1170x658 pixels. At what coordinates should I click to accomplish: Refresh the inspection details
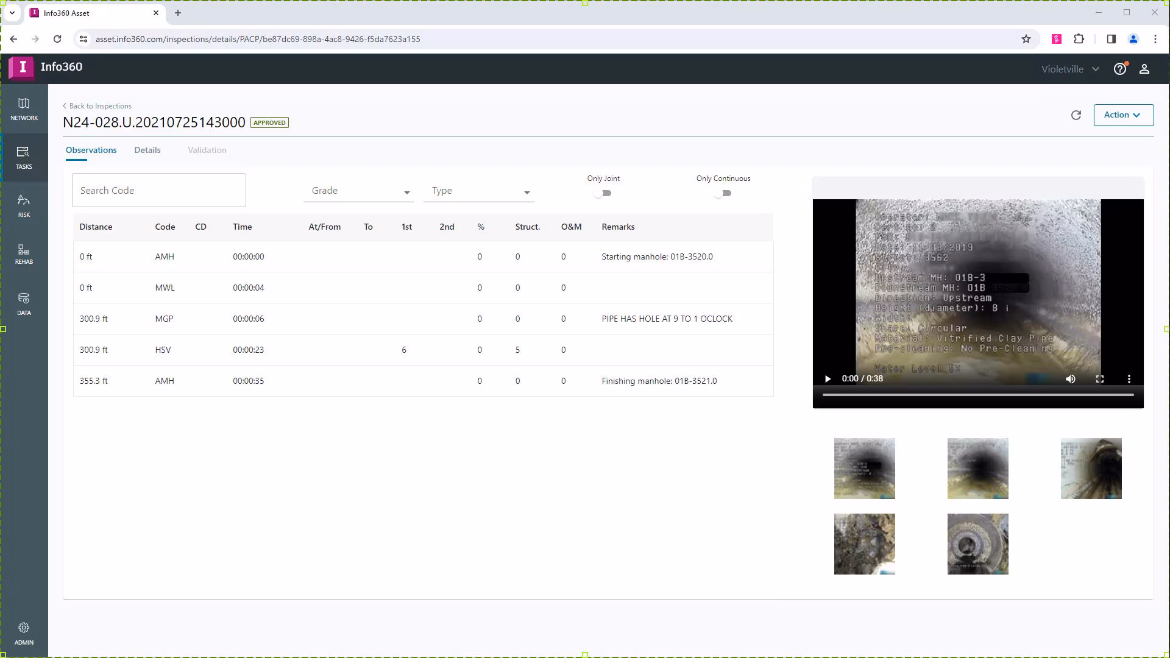pos(1076,115)
